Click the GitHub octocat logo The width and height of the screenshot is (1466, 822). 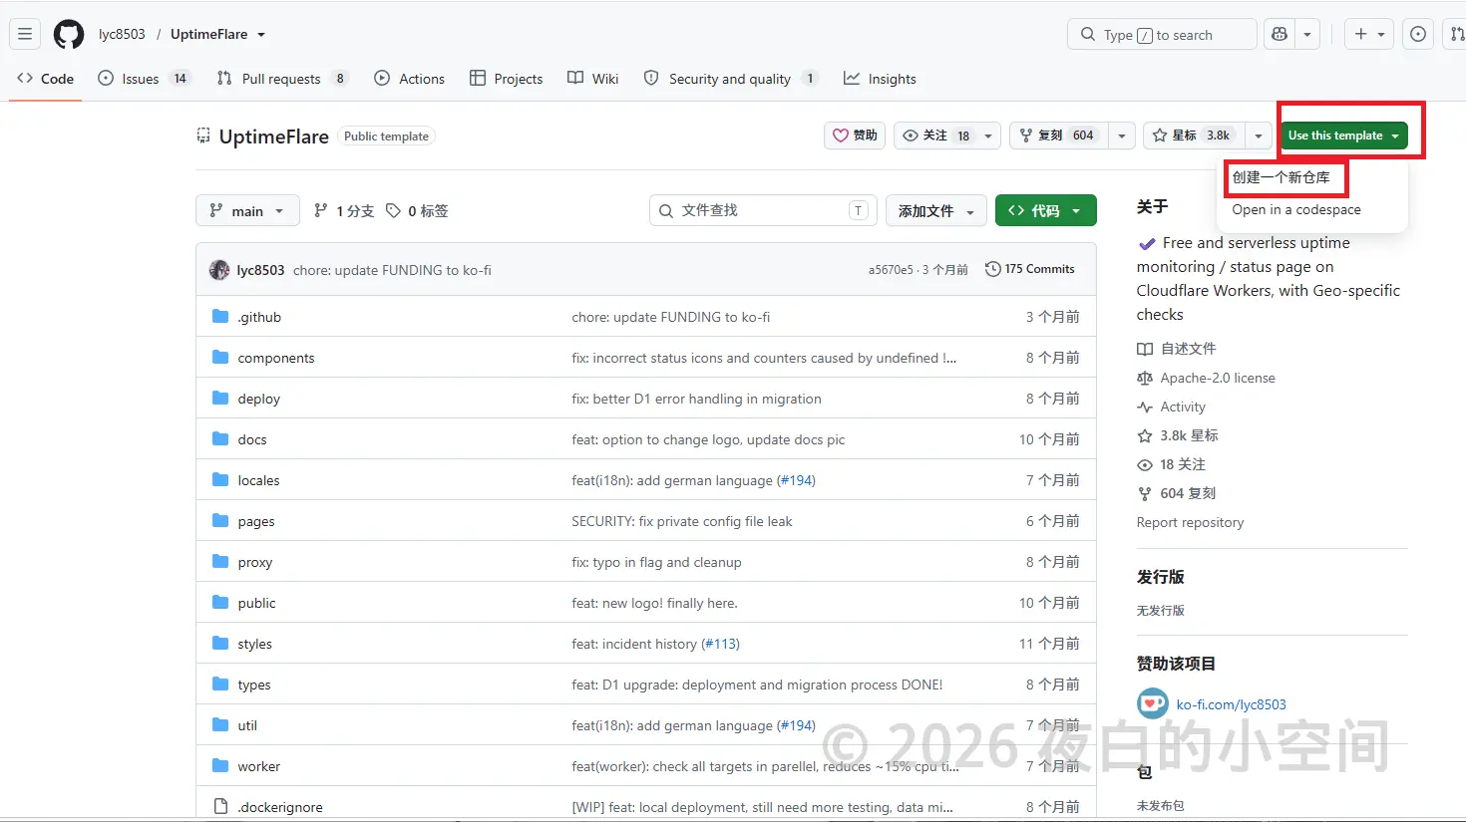coord(69,34)
